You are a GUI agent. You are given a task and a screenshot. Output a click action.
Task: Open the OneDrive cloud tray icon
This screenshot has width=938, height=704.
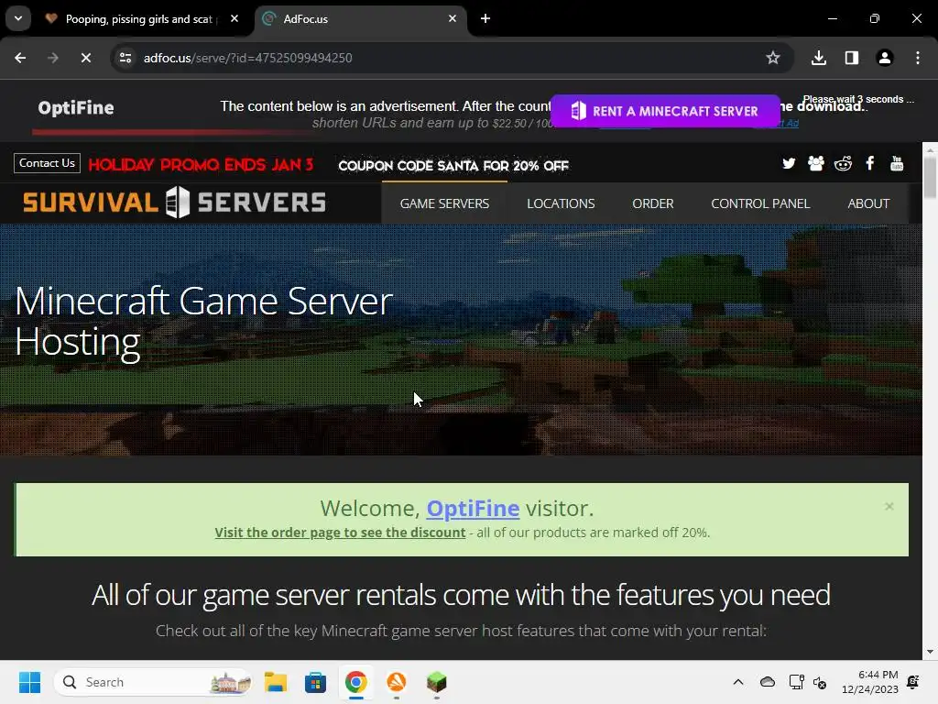[767, 682]
